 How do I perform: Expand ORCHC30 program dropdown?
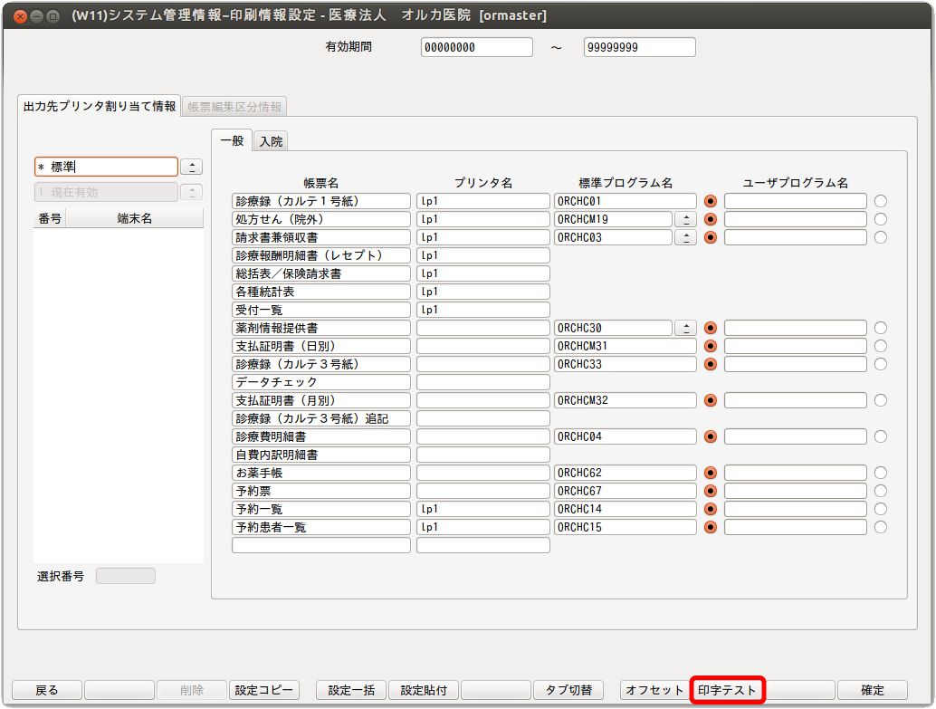click(x=686, y=328)
